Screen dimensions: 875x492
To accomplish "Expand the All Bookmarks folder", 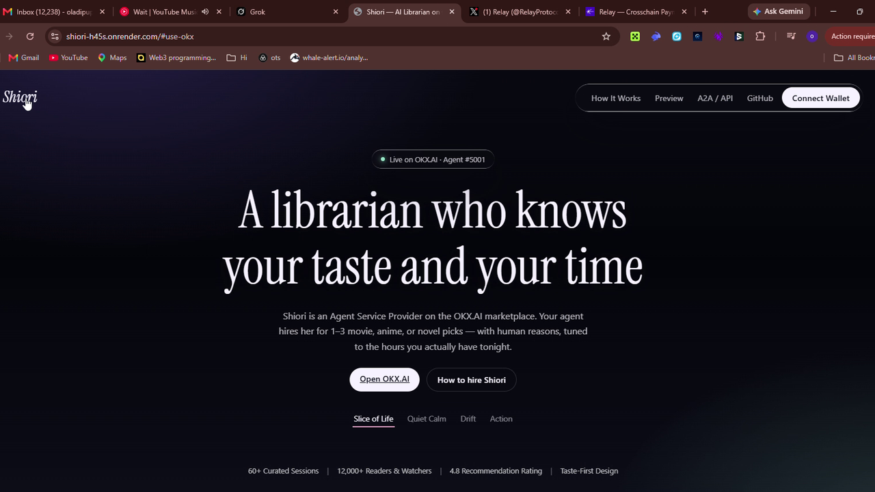I will point(854,57).
